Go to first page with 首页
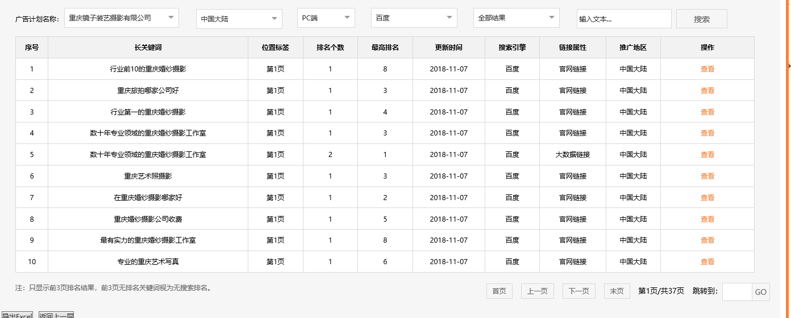This screenshot has height=318, width=791. coord(499,291)
